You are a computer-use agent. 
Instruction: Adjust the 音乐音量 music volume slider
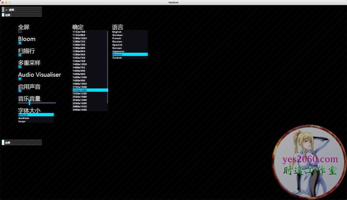[x=29, y=103]
